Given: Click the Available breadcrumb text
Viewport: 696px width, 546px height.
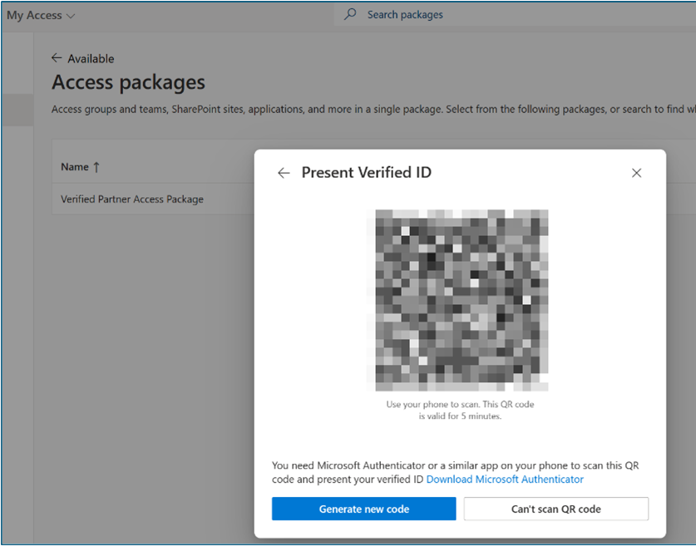Looking at the screenshot, I should tap(91, 58).
